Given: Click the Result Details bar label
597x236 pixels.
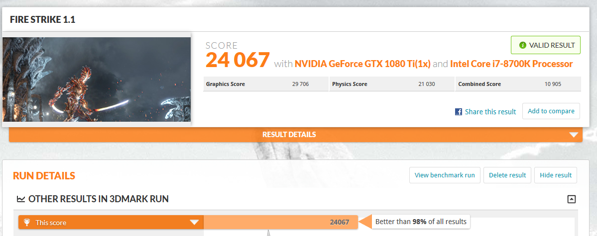Looking at the screenshot, I should pos(289,135).
